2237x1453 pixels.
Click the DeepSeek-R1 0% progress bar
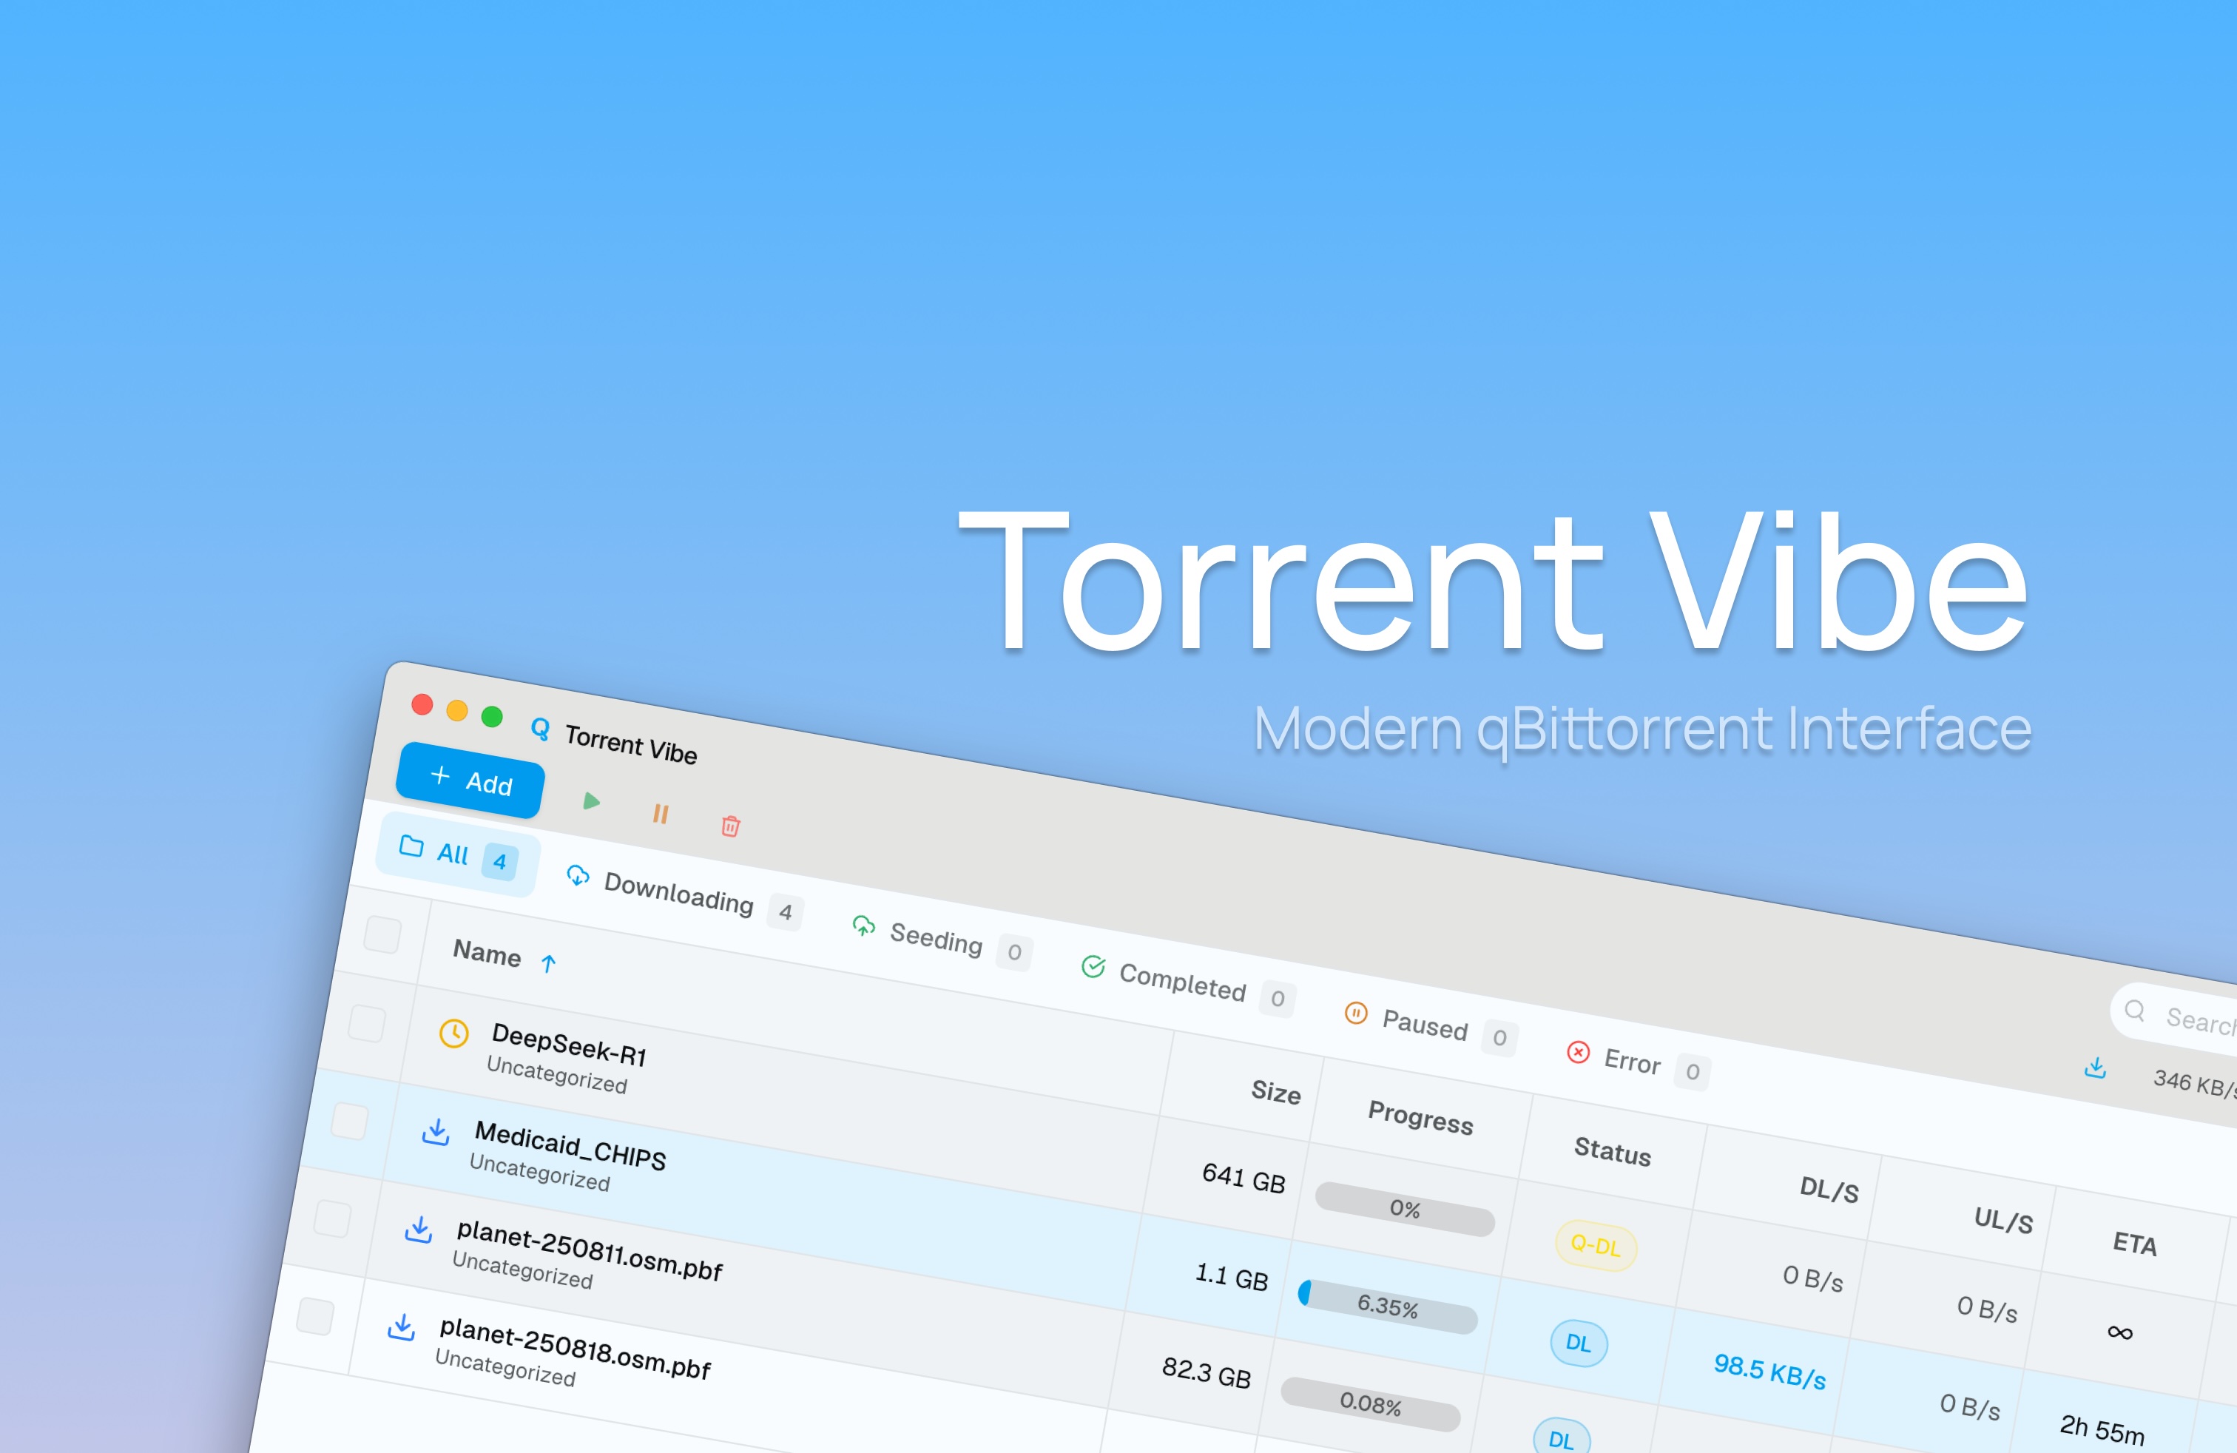pos(1404,1210)
